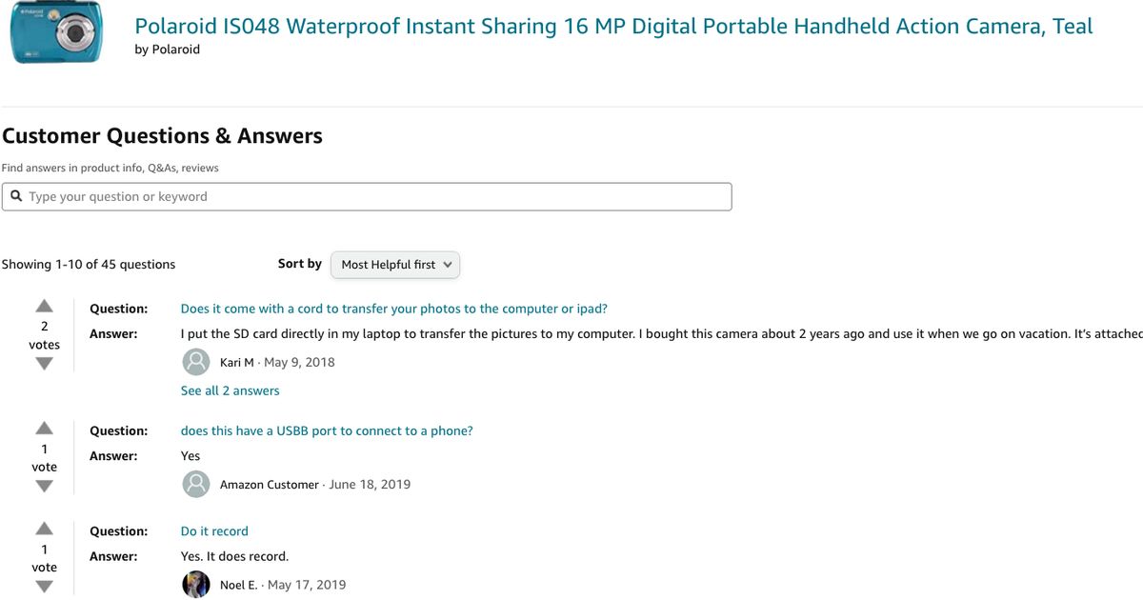This screenshot has height=600, width=1143.
Task: Click the downvote arrow below '2 votes'
Action: tap(44, 364)
